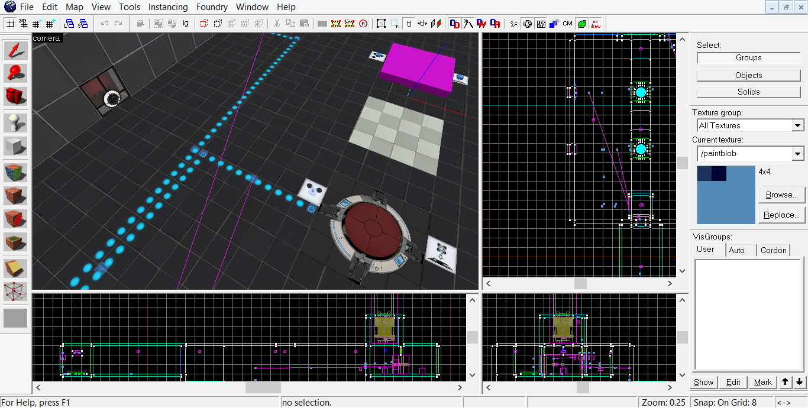Select the Overlay tool icon
Image resolution: width=808 pixels, height=408 pixels.
[15, 241]
